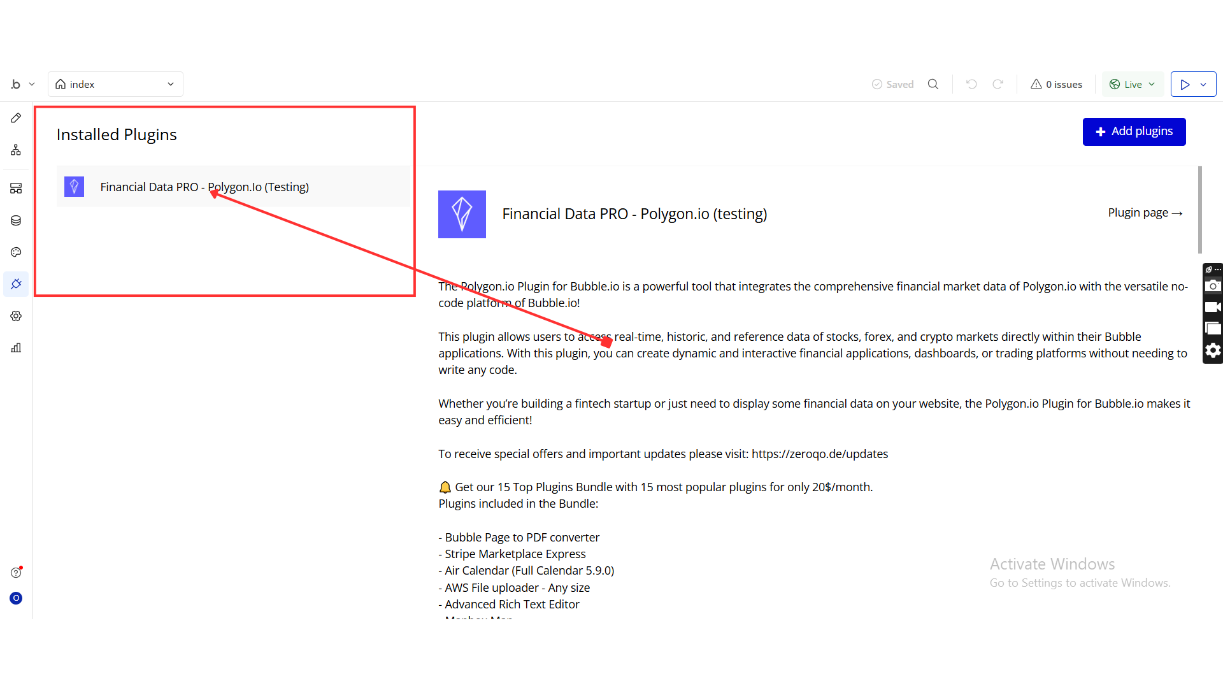Open the Data tab database icon

pyautogui.click(x=16, y=220)
